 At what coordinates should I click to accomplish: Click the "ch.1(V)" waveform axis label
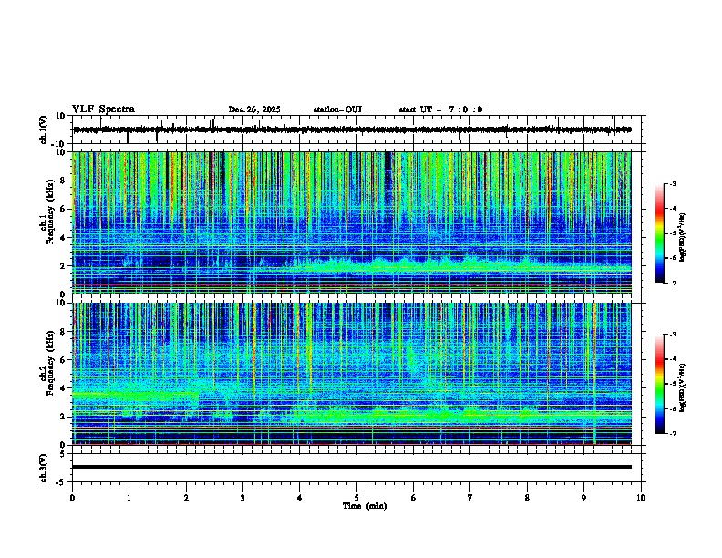pos(44,129)
